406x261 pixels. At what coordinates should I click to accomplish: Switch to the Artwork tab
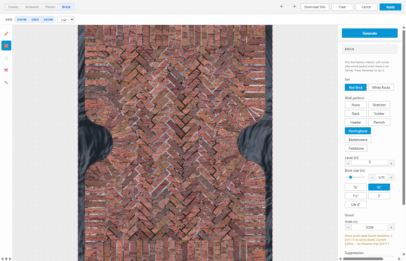(x=32, y=7)
